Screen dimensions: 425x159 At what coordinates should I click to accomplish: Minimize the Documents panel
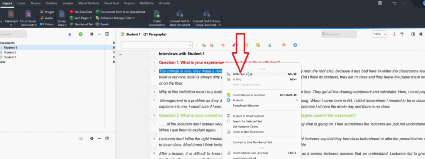click(x=99, y=34)
